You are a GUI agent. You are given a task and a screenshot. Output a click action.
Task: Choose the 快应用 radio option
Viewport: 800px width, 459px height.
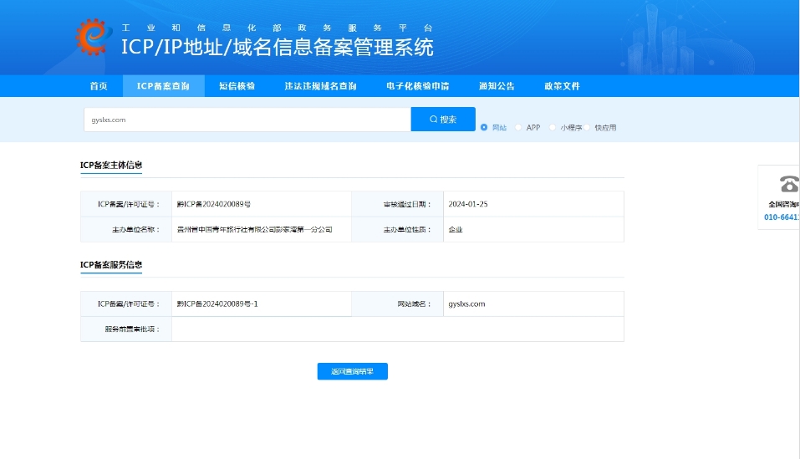point(587,128)
